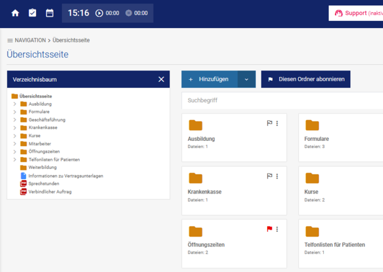Open dropdown arrow next to Hinzufügen

pyautogui.click(x=246, y=79)
